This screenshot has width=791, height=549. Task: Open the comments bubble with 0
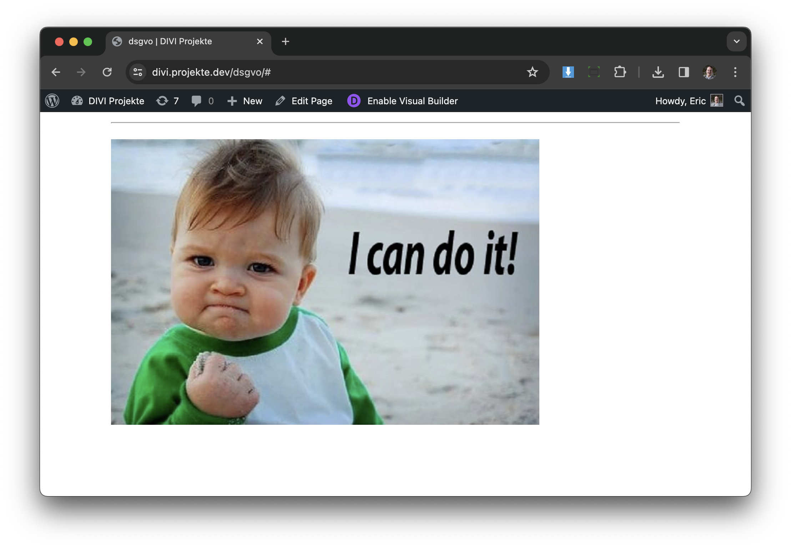(202, 101)
